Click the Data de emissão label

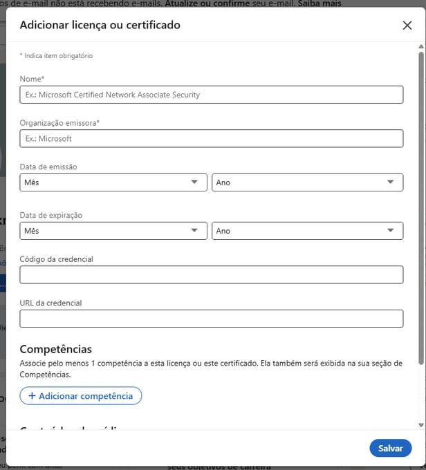tap(48, 167)
